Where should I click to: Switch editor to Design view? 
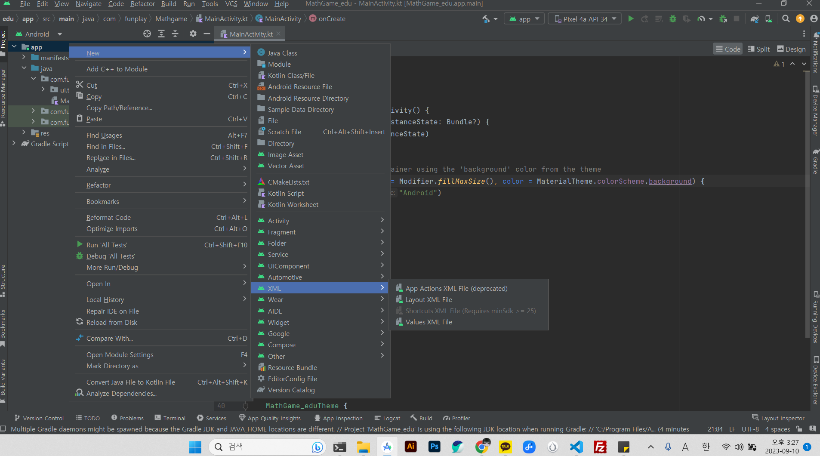pos(791,49)
